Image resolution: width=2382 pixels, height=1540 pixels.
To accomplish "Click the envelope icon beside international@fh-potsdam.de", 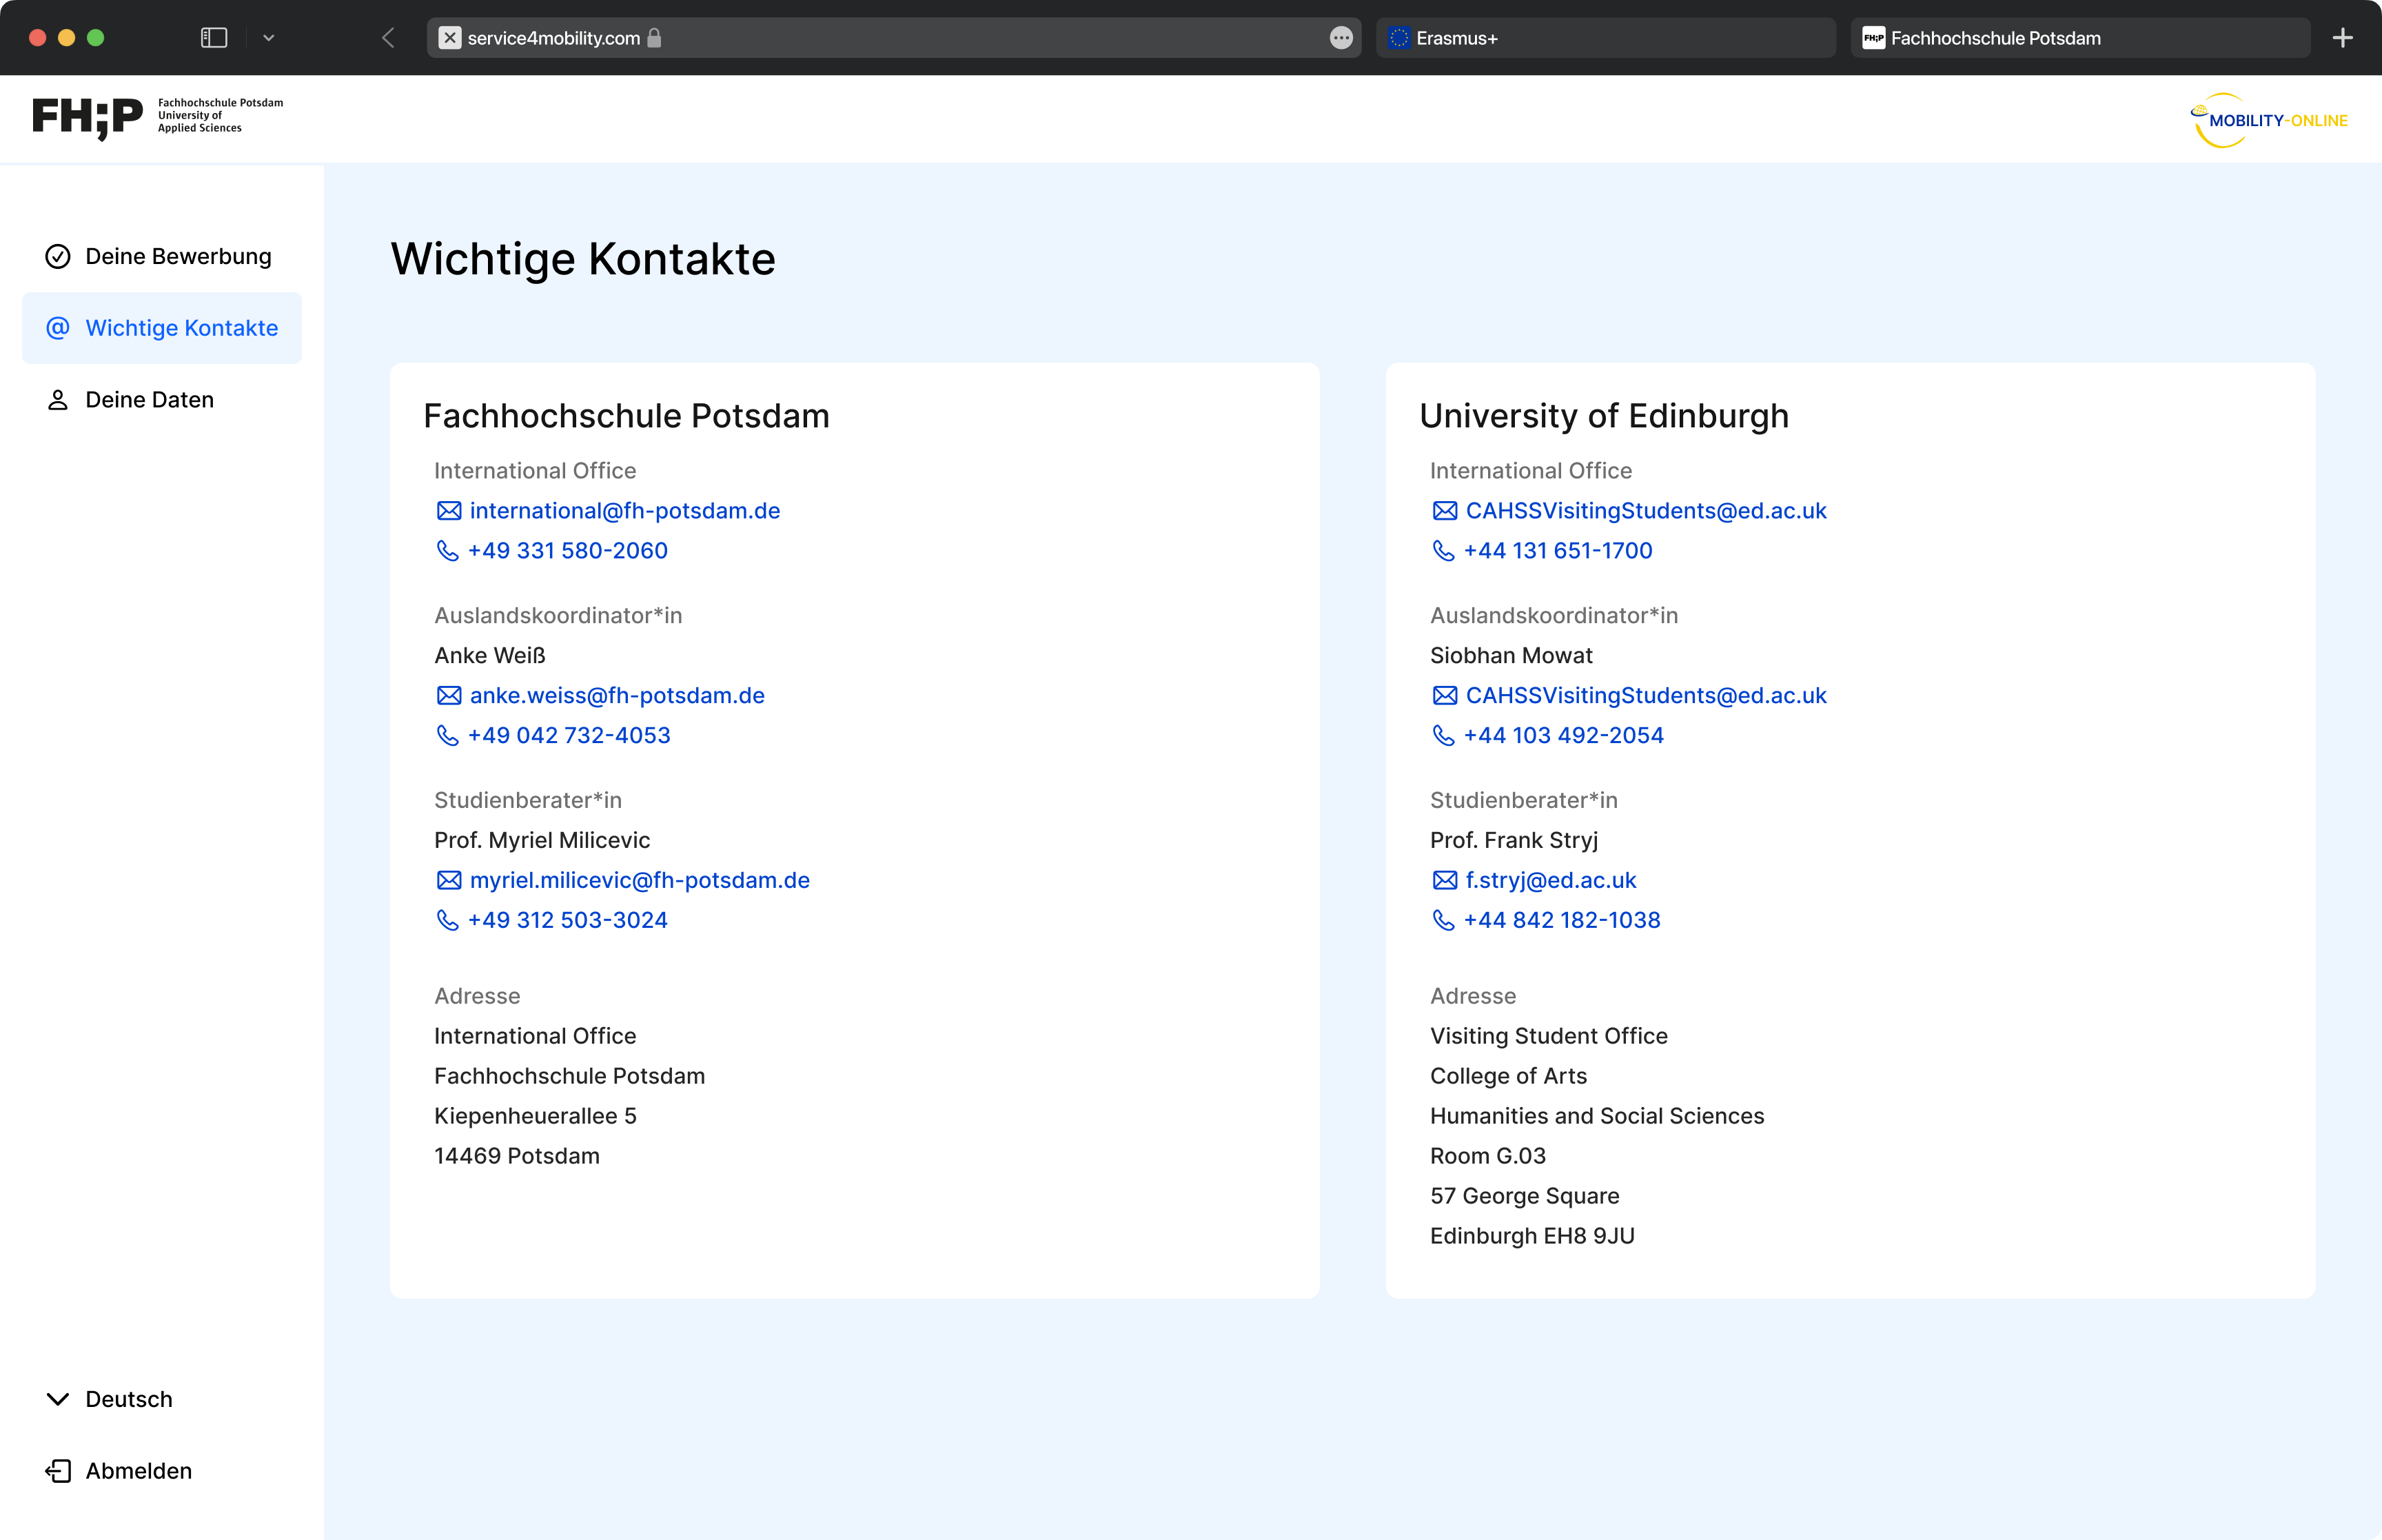I will pos(449,511).
